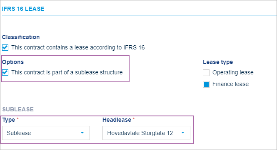Click the Options heading
Screen dimensions: 277x150
[x=13, y=62]
